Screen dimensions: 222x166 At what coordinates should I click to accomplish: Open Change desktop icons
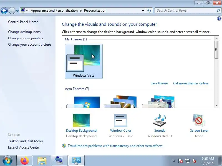pos(24,32)
